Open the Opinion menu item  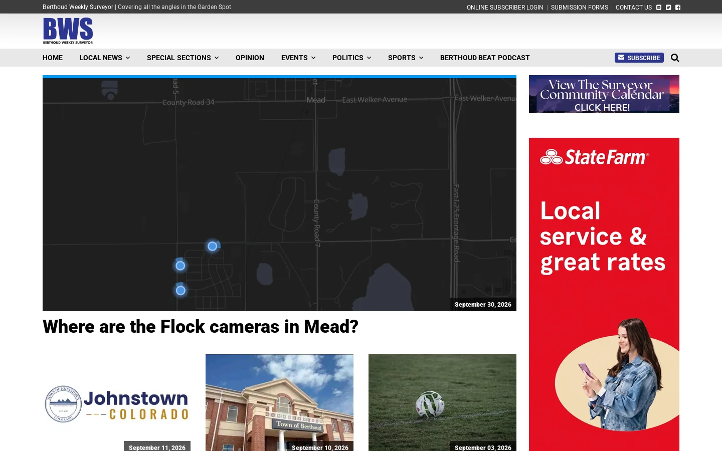tap(250, 58)
